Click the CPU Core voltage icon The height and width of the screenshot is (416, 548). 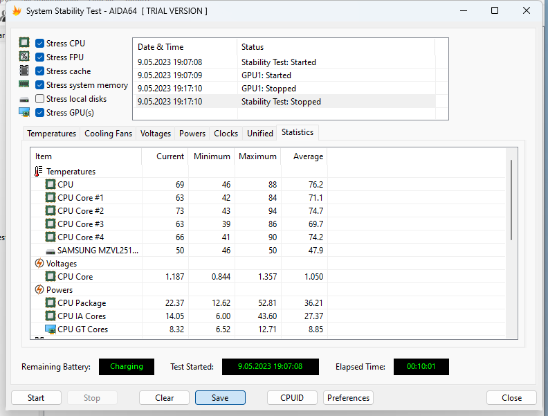(x=51, y=276)
